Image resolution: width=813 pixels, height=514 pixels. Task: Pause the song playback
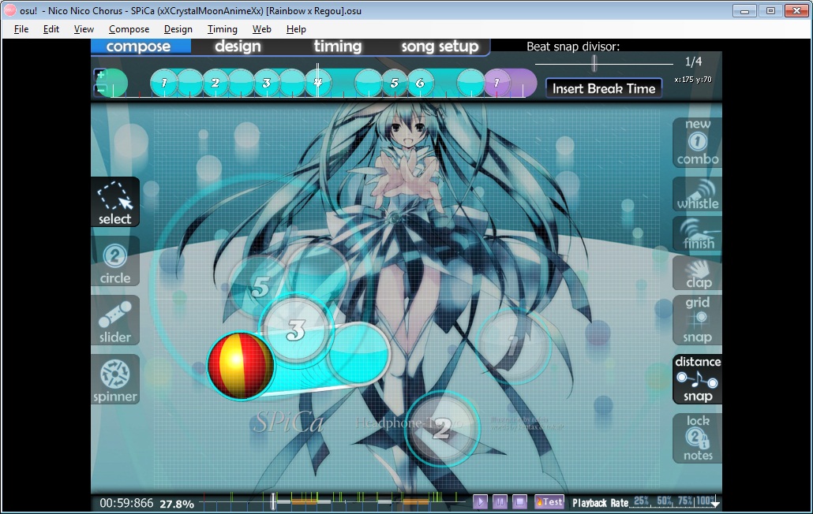[500, 501]
